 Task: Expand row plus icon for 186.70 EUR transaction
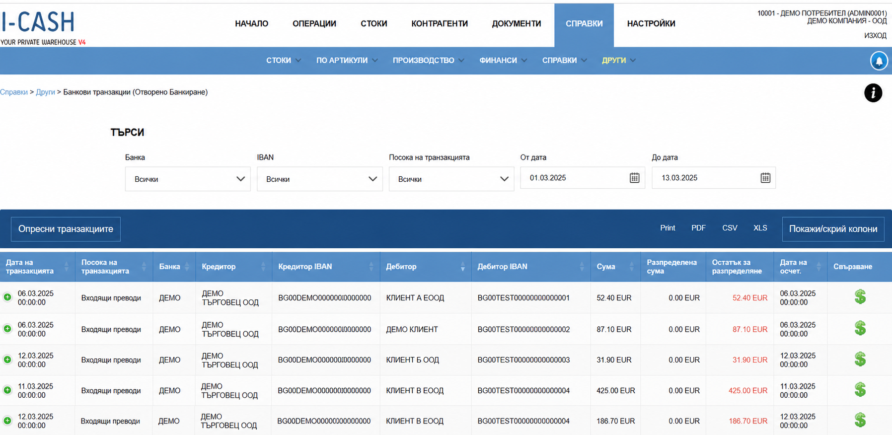[7, 420]
